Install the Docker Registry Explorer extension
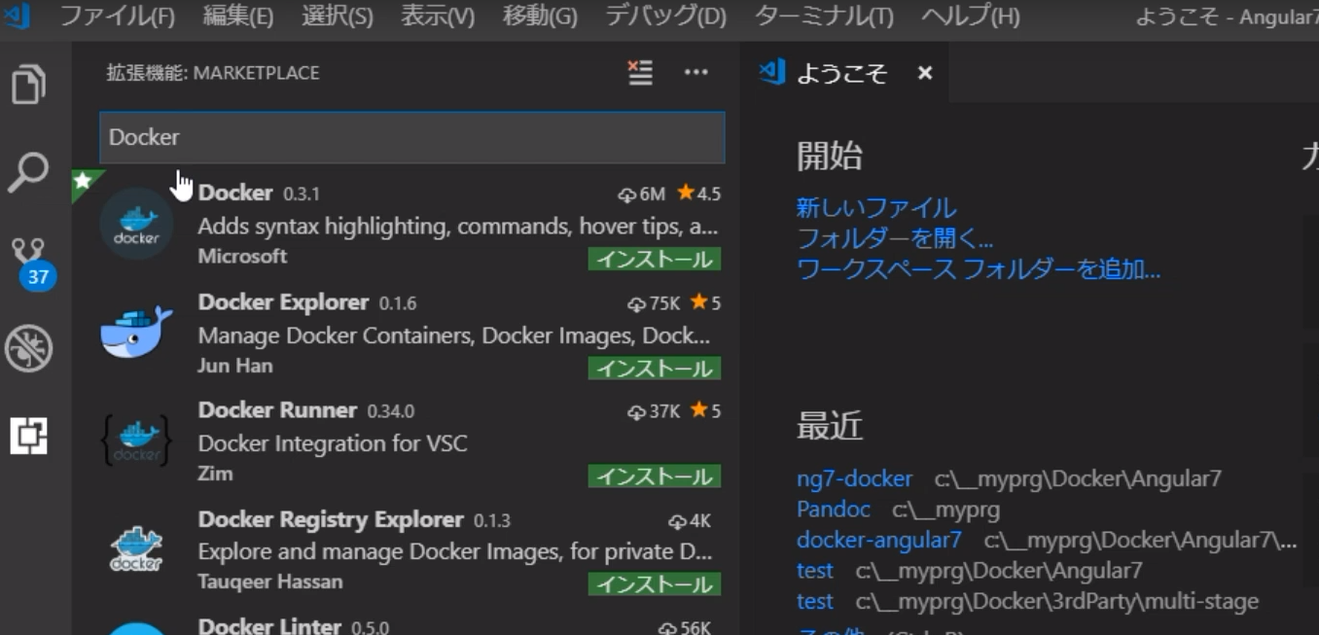The image size is (1319, 635). point(655,584)
